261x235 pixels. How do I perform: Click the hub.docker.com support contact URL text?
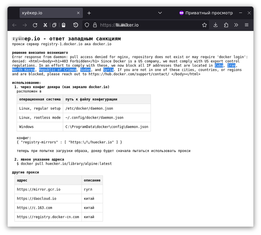click(x=129, y=74)
